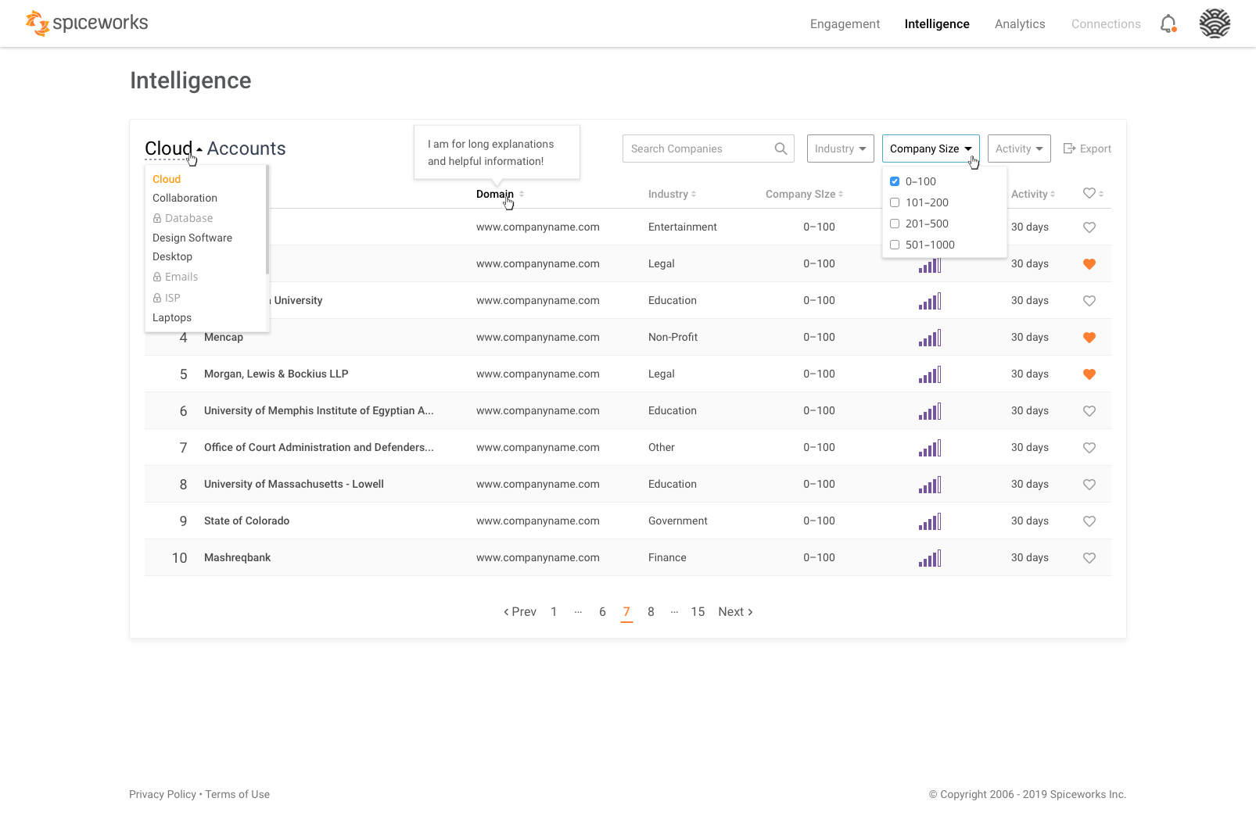Select Desktop in category list
The height and width of the screenshot is (816, 1256).
click(172, 256)
